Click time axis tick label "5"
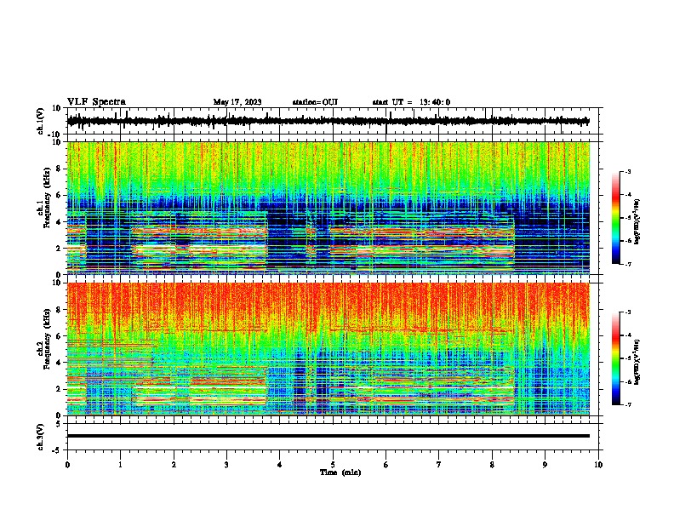This screenshot has height=521, width=674. tap(333, 465)
